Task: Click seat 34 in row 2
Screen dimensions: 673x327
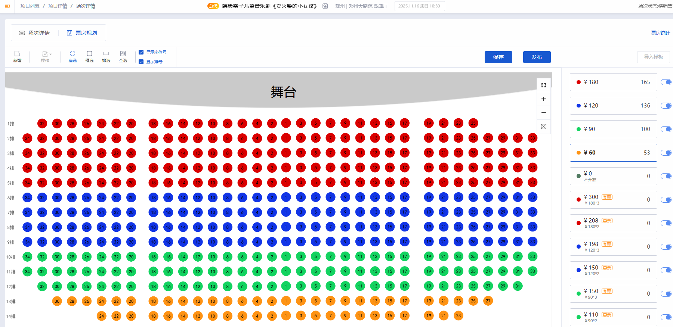Action: pyautogui.click(x=27, y=138)
